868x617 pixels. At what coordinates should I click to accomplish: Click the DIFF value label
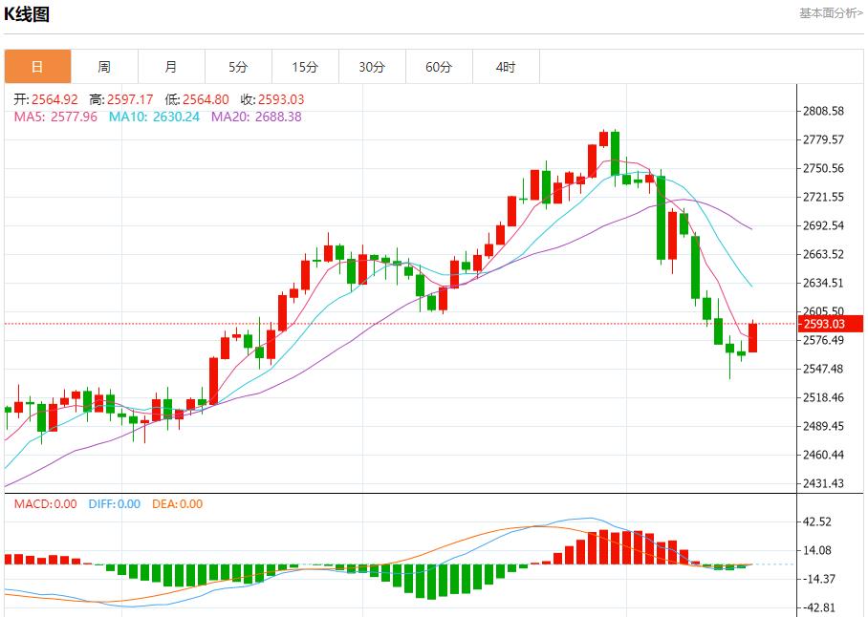point(114,504)
